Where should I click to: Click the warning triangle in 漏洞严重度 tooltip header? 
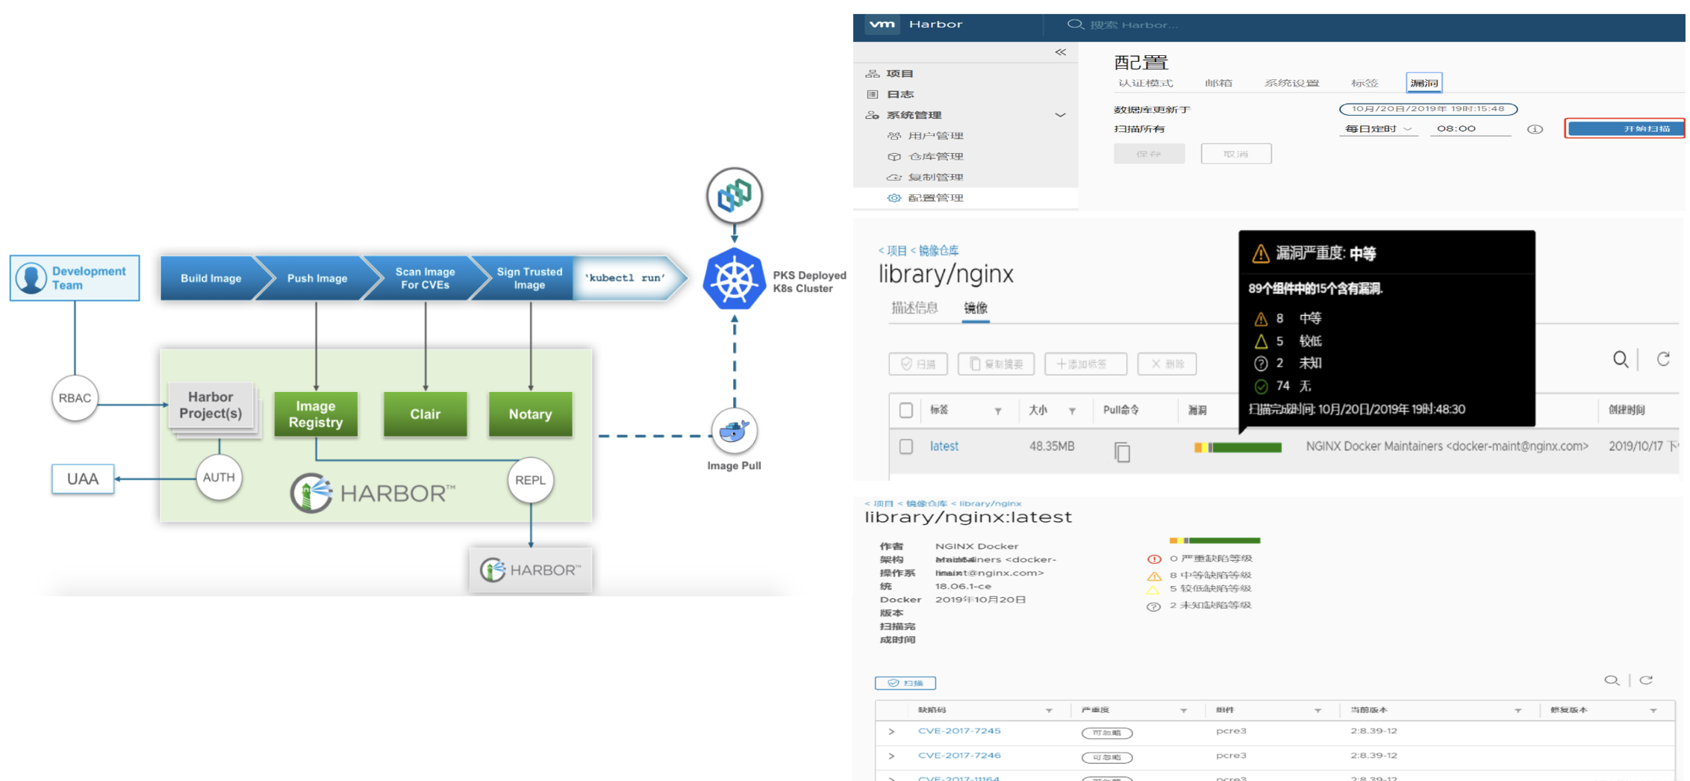tap(1260, 254)
